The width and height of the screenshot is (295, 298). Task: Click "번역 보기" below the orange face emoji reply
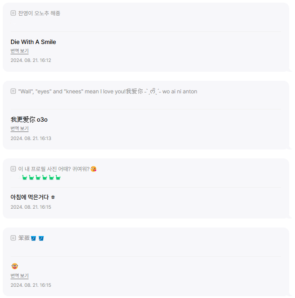[x=19, y=276]
